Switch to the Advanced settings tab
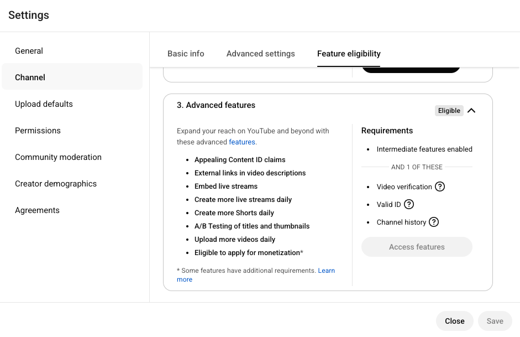 pos(261,54)
